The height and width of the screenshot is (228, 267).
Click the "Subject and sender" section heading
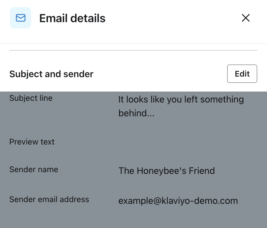coord(51,74)
